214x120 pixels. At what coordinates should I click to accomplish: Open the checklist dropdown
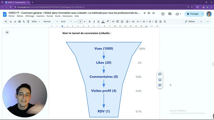tap(139, 21)
